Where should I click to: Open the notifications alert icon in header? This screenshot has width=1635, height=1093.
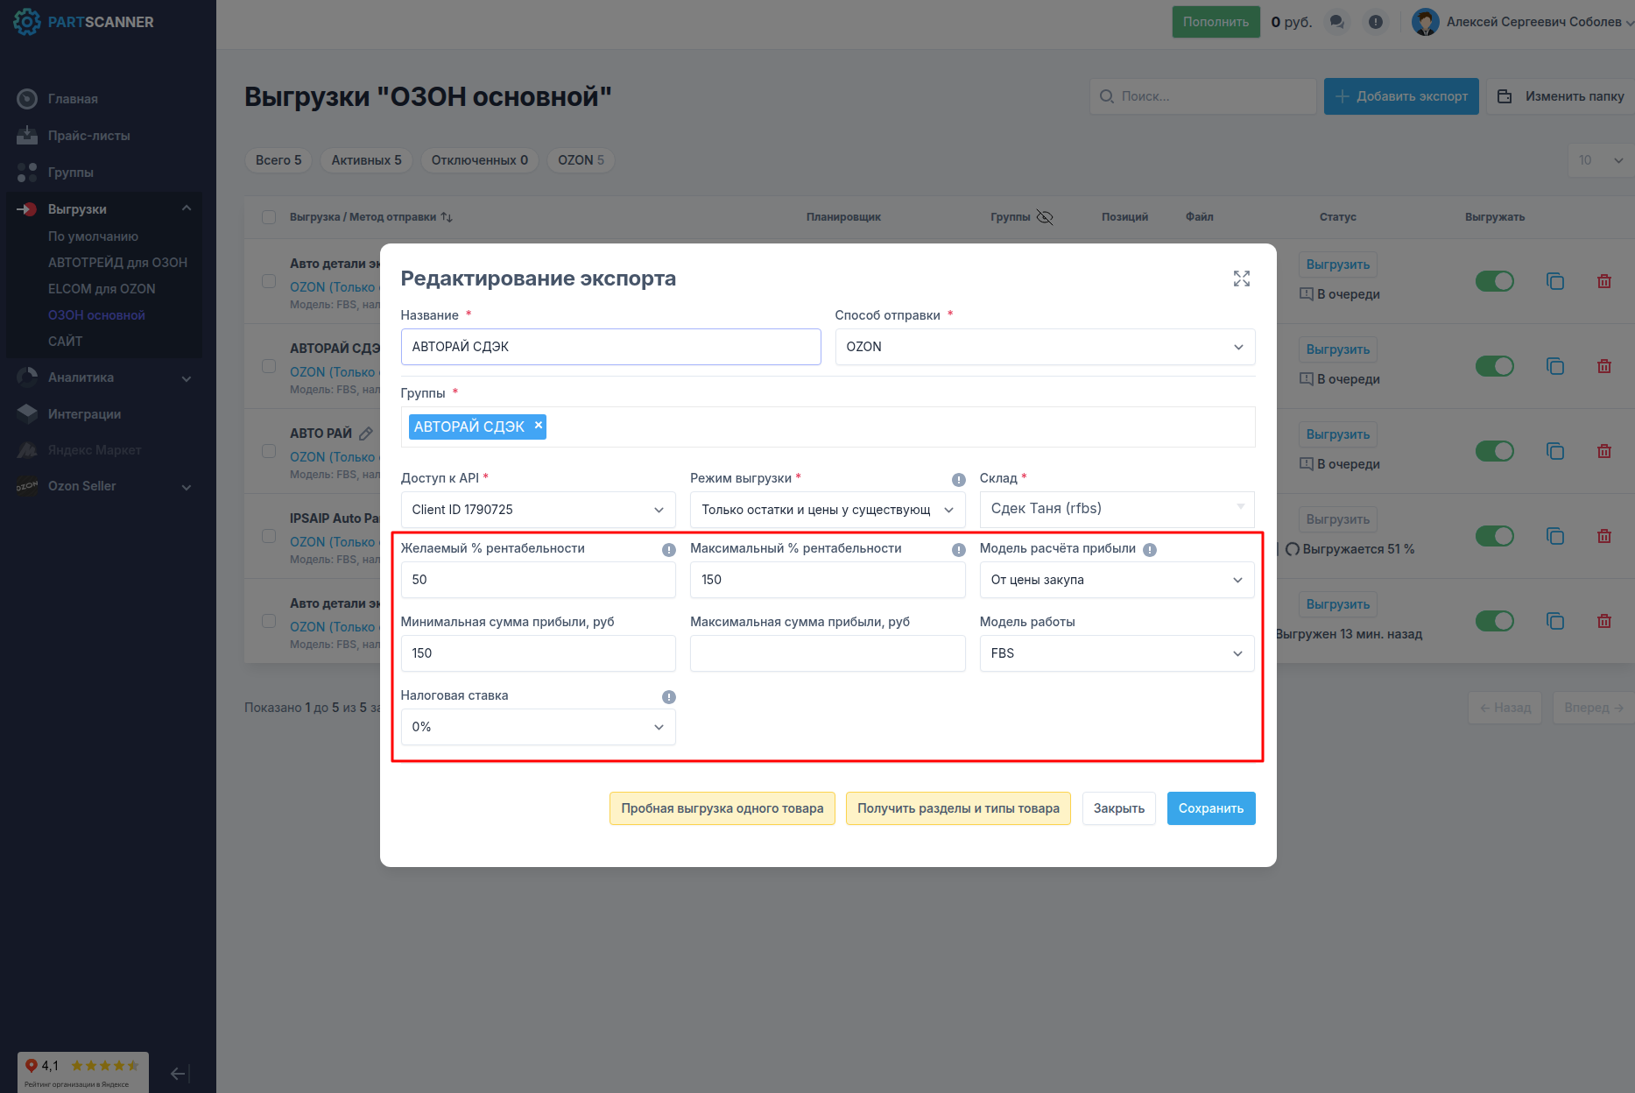(x=1376, y=22)
